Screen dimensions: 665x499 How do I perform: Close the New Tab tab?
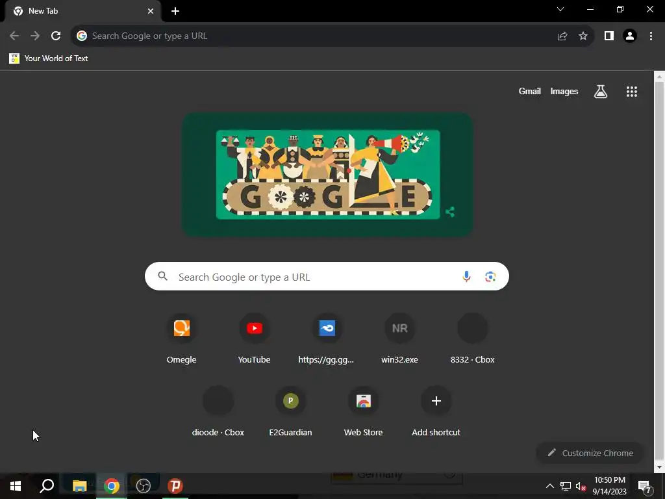pyautogui.click(x=151, y=11)
